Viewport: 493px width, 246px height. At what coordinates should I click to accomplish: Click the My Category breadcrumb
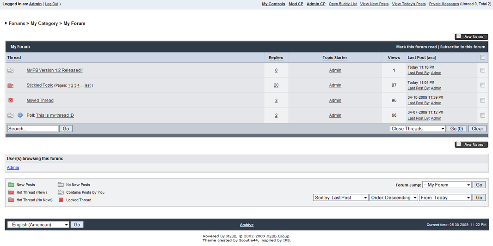point(44,23)
